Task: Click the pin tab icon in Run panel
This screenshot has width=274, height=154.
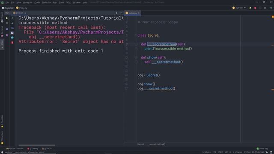Action: [x=7, y=35]
